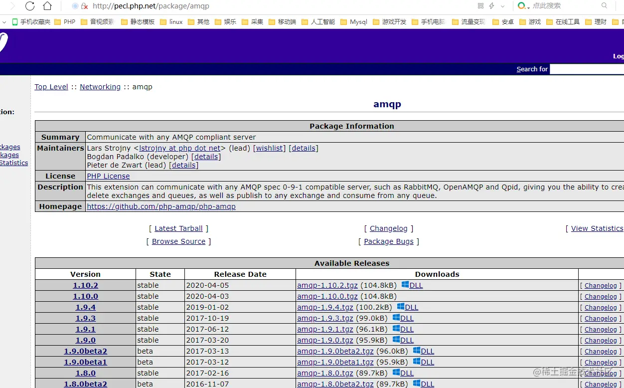Open the 安卓 bookmark folder
The height and width of the screenshot is (388, 624).
click(503, 22)
